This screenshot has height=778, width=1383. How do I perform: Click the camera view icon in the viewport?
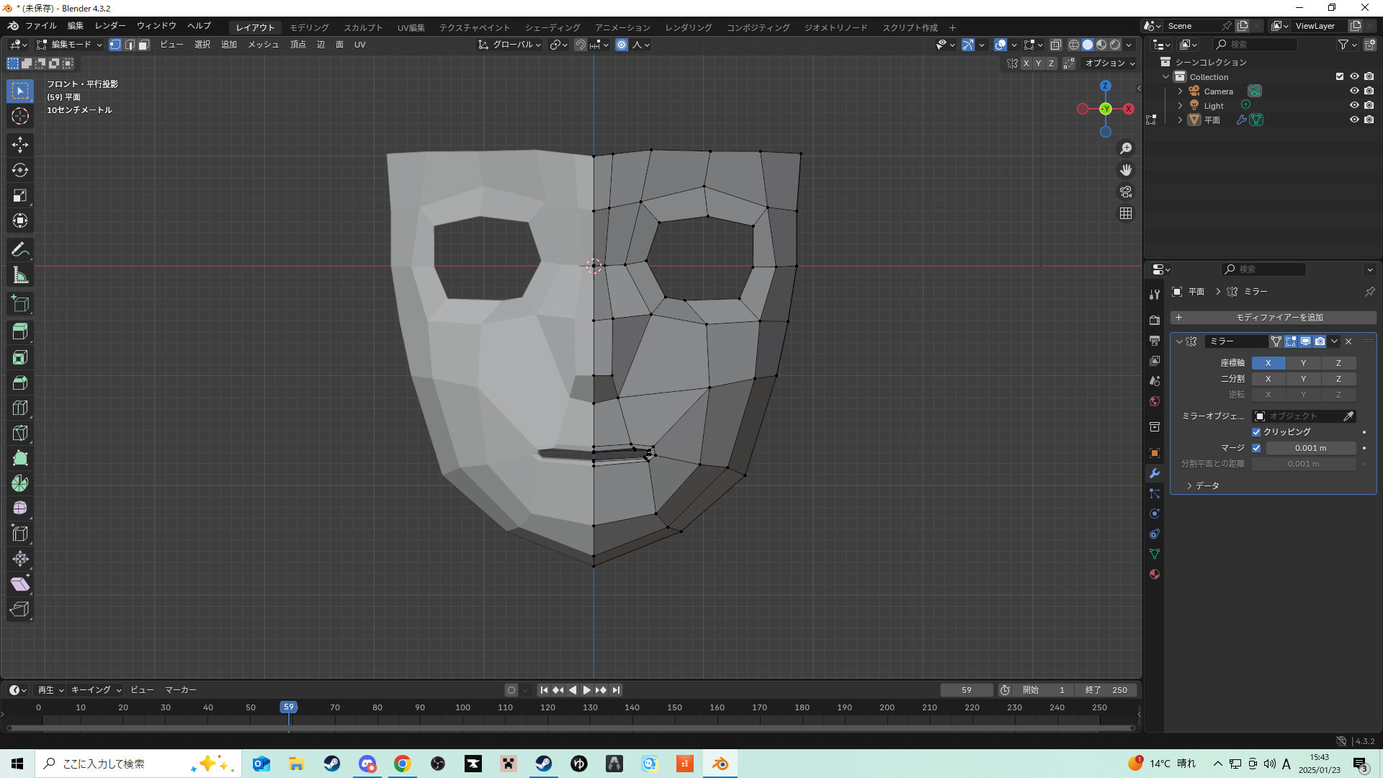click(x=1126, y=192)
